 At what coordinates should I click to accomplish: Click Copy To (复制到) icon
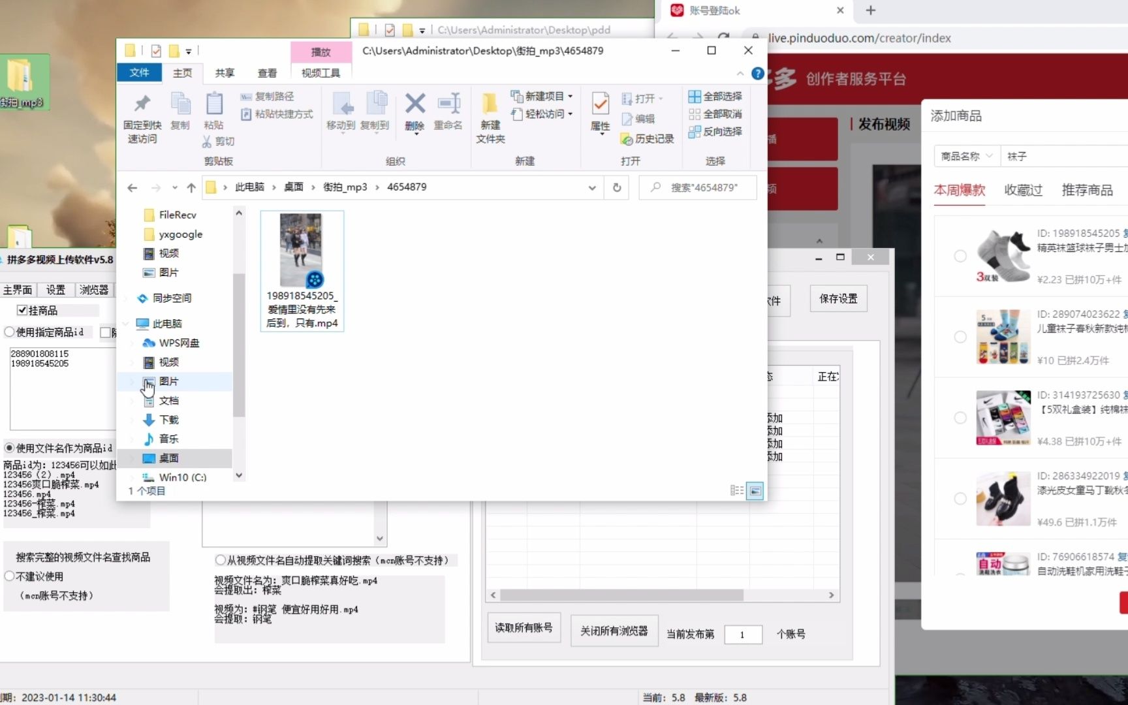(x=375, y=104)
